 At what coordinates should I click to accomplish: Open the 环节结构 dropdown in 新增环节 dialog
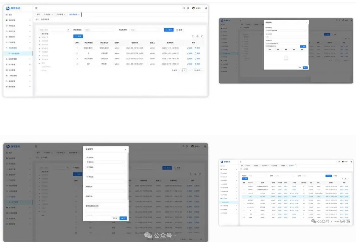pyautogui.click(x=105, y=162)
